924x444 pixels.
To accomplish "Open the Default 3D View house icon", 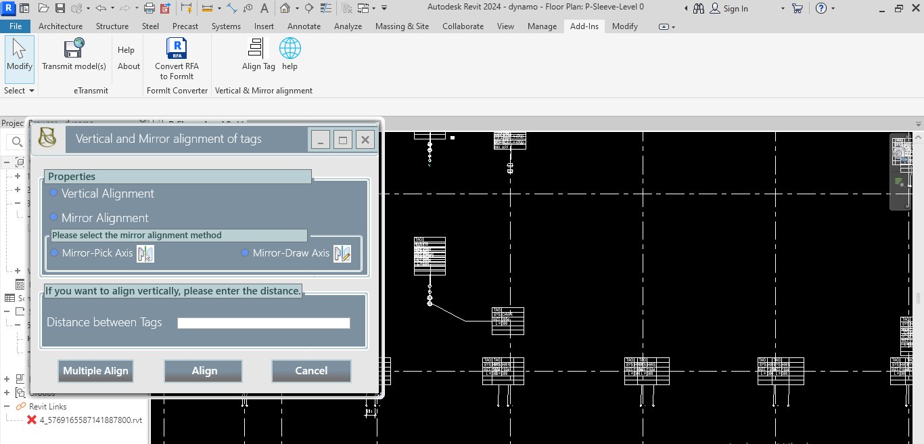I will pyautogui.click(x=285, y=9).
